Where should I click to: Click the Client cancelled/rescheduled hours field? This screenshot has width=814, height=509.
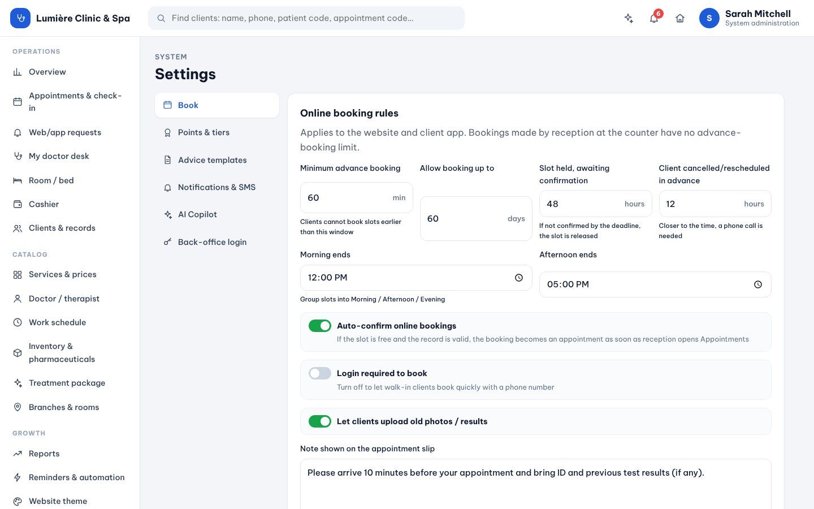[x=715, y=204]
